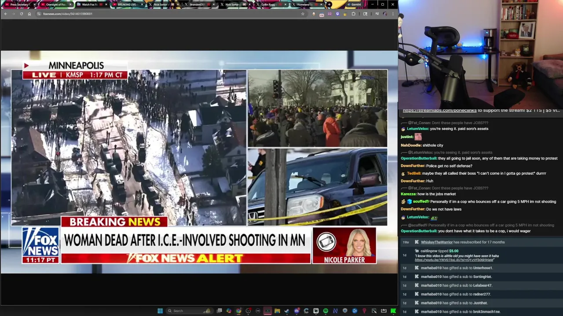
Task: Open Discord from the taskbar
Action: 296,311
